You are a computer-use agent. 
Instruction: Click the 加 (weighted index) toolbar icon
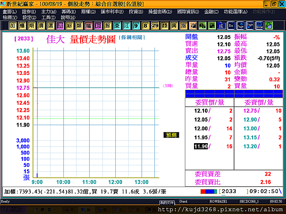click(x=12, y=26)
